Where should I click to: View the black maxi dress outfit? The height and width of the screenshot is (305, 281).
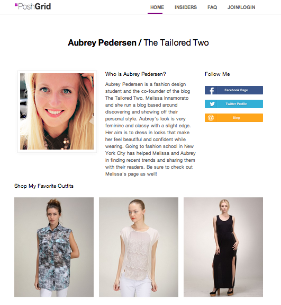[x=223, y=247]
